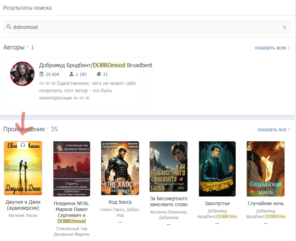This screenshot has height=241, width=296.
Task: Open author link Евгений Лисин
Action: pos(23,215)
